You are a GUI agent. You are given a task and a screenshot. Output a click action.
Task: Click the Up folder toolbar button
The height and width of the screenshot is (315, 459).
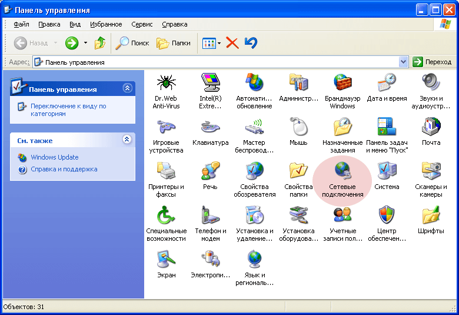(x=100, y=43)
